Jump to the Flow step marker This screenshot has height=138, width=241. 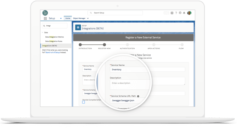click(182, 45)
